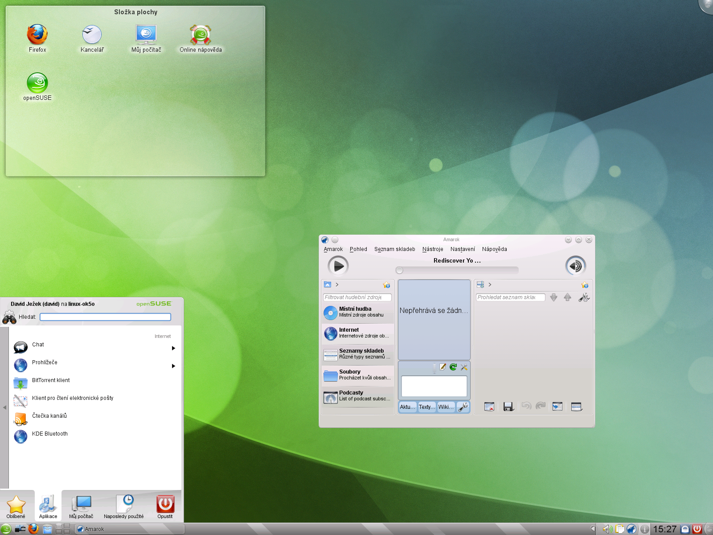The image size is (713, 535).
Task: Open applet settings crossed-tools icon
Action: pos(464,367)
